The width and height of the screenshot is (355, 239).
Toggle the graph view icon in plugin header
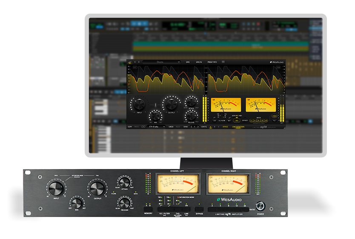click(130, 62)
